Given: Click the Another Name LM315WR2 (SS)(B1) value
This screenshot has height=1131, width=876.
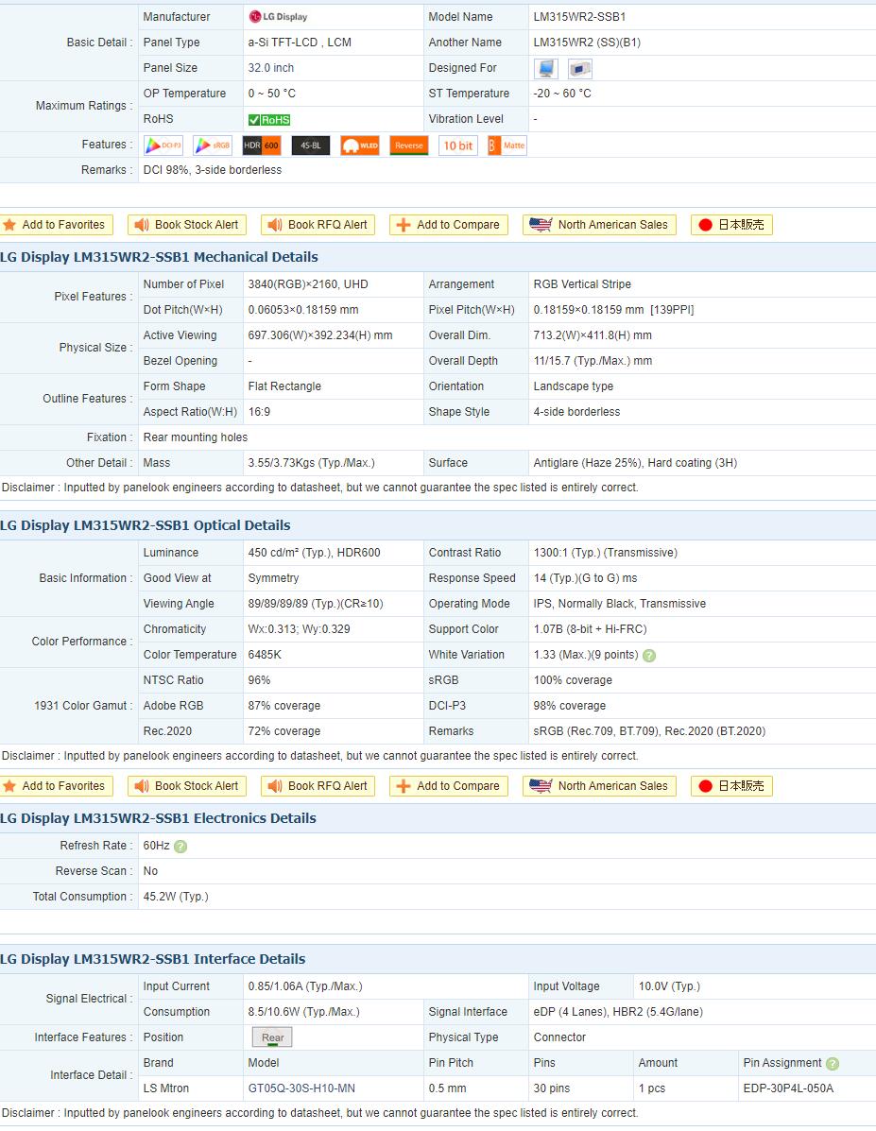Looking at the screenshot, I should pos(587,43).
